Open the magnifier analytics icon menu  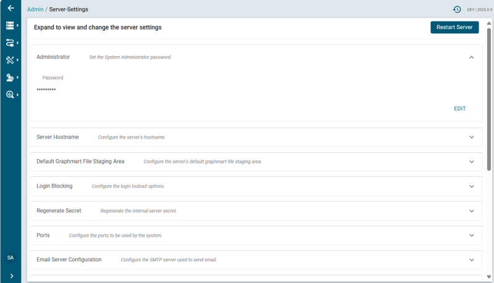(x=10, y=95)
